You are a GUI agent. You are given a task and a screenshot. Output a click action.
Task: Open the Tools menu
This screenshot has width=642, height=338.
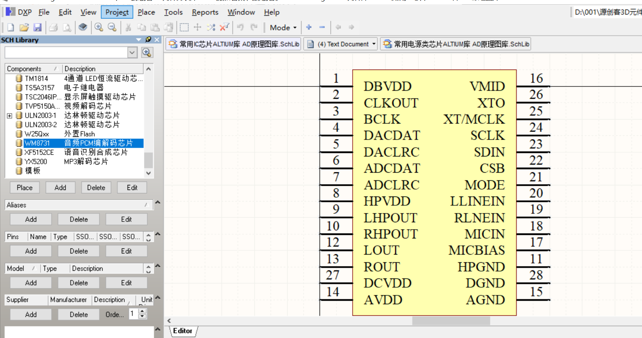tap(173, 12)
